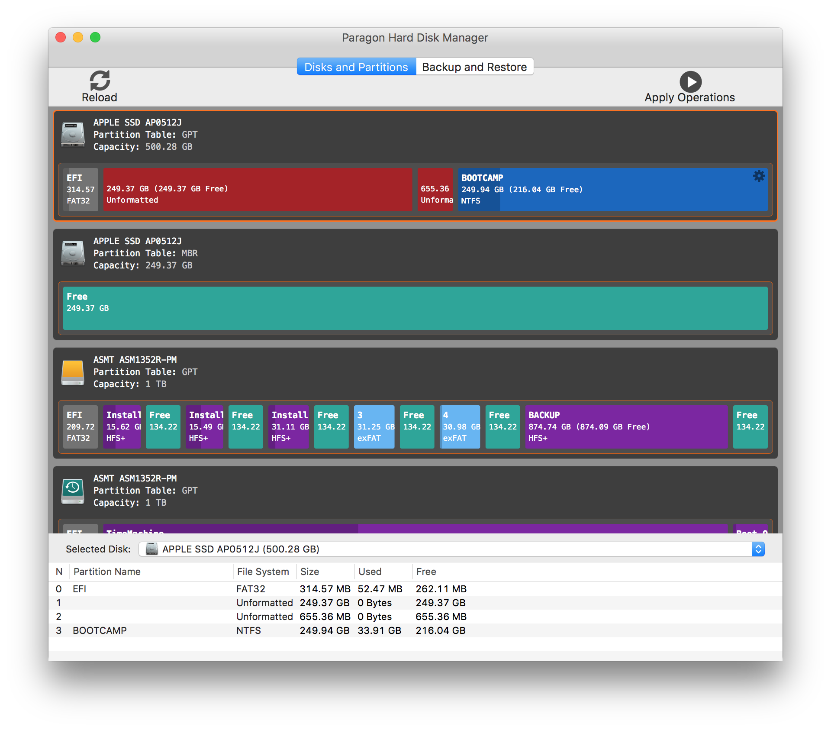
Task: Select Free block after partition 4 exFAT
Action: click(503, 426)
